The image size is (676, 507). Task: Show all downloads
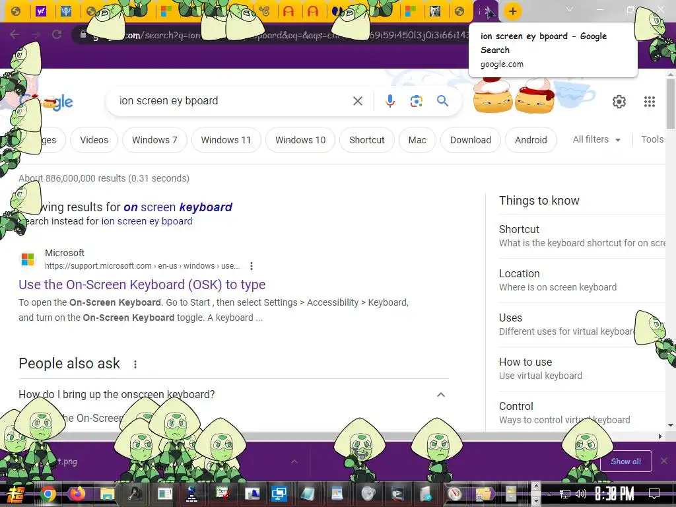pos(626,461)
